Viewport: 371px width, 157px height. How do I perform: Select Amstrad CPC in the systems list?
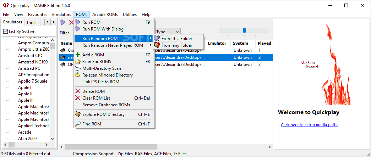(31, 56)
